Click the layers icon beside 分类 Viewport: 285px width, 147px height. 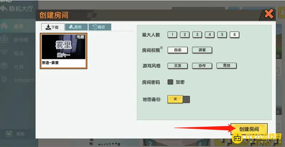point(4,66)
